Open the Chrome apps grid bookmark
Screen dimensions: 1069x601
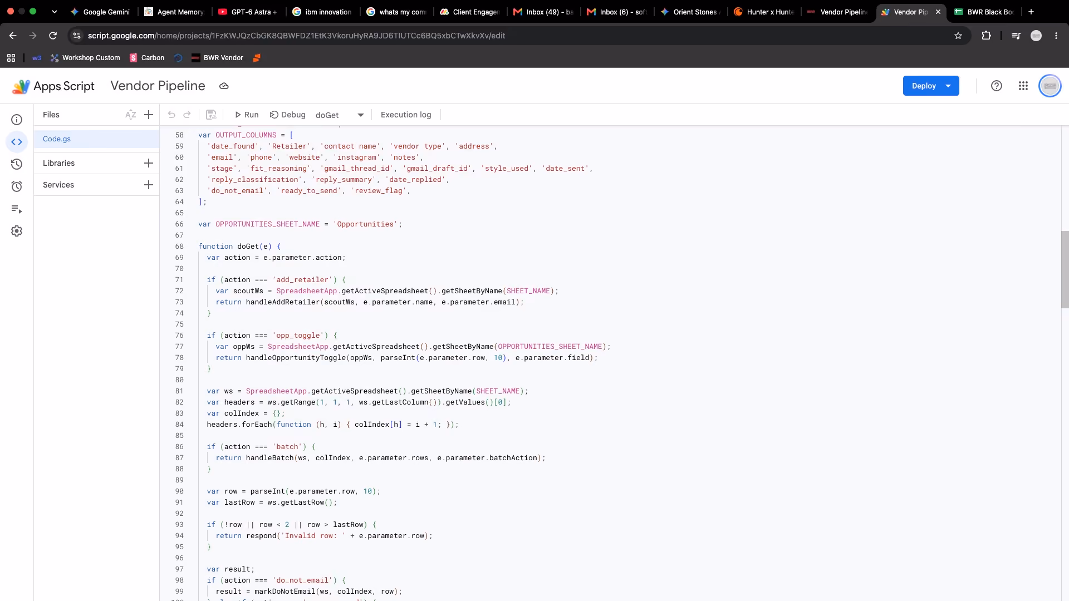pyautogui.click(x=11, y=58)
